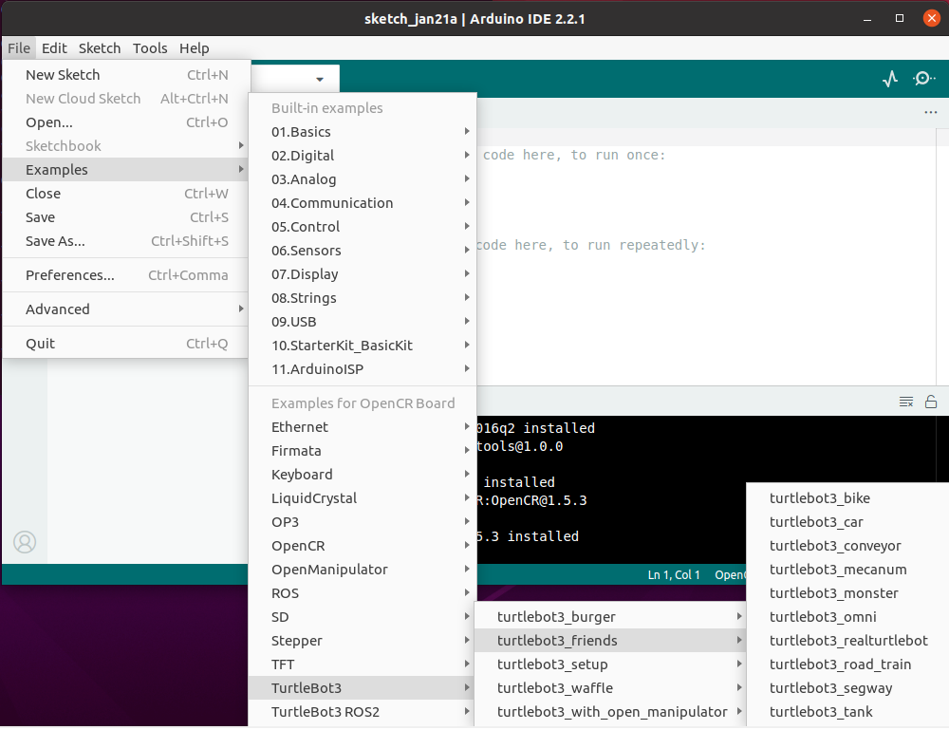The width and height of the screenshot is (949, 730).
Task: Minimize the Arduino IDE window
Action: pyautogui.click(x=866, y=19)
